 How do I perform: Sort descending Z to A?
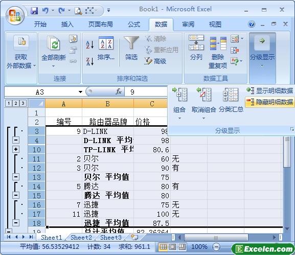pos(90,61)
